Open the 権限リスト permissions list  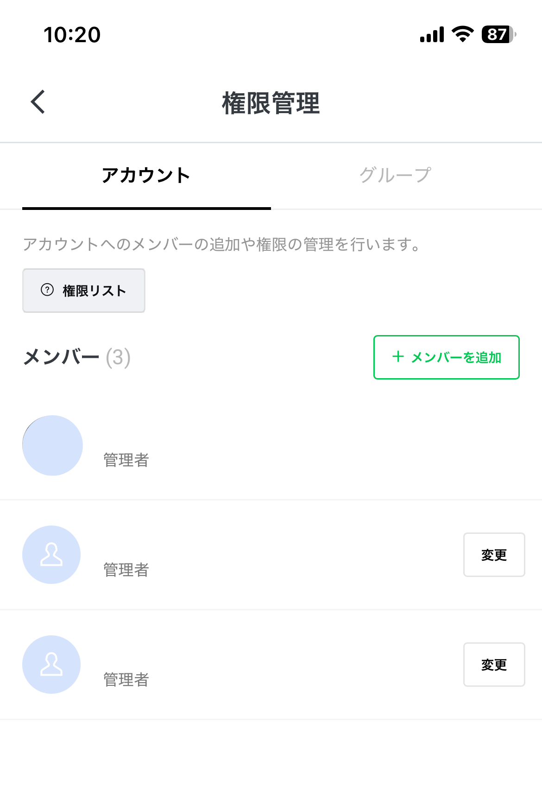pyautogui.click(x=84, y=291)
